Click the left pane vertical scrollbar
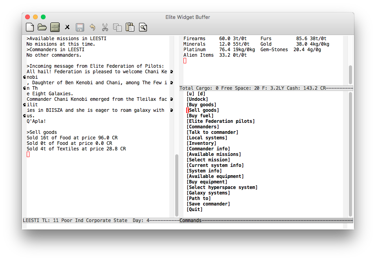Screen dimensions: 376x261 tap(176, 185)
